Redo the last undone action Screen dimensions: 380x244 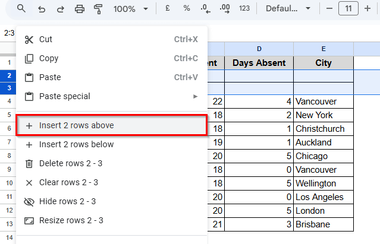60,9
